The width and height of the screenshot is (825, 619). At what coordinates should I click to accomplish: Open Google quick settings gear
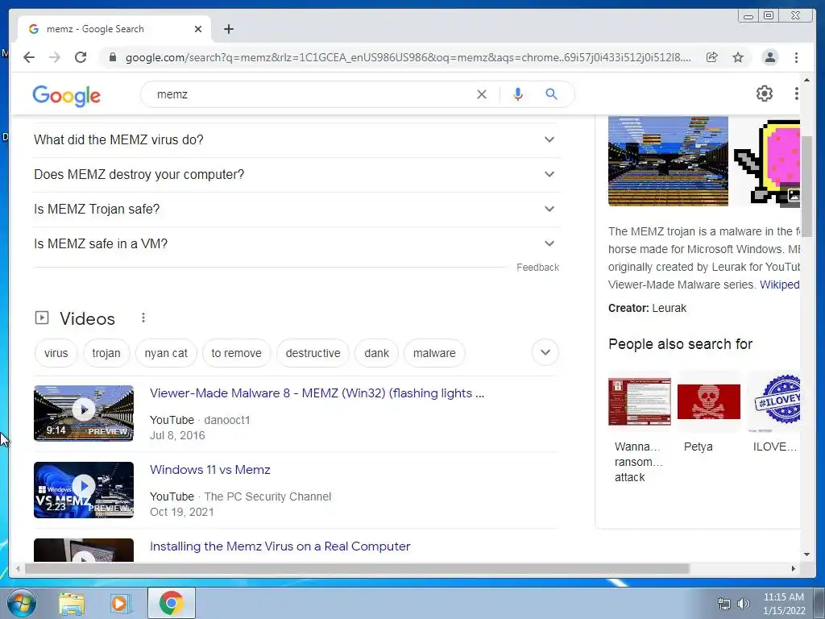765,93
